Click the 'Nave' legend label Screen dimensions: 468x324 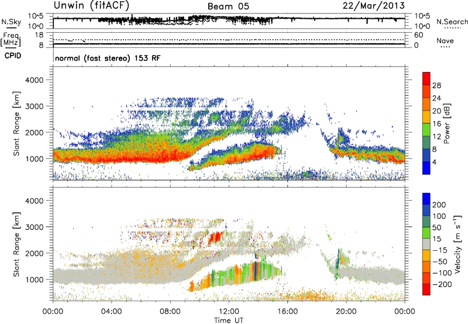[445, 40]
